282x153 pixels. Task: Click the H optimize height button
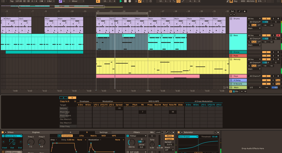click(x=242, y=92)
